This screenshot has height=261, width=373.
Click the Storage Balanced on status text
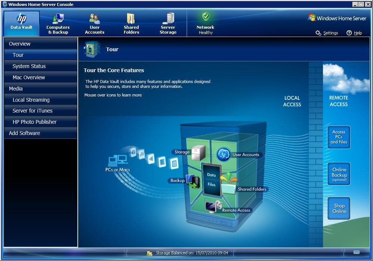click(192, 253)
